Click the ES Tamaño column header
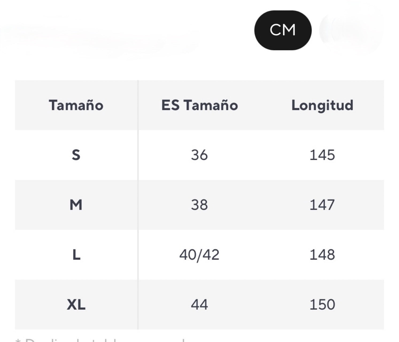399x342 pixels. coord(200,105)
